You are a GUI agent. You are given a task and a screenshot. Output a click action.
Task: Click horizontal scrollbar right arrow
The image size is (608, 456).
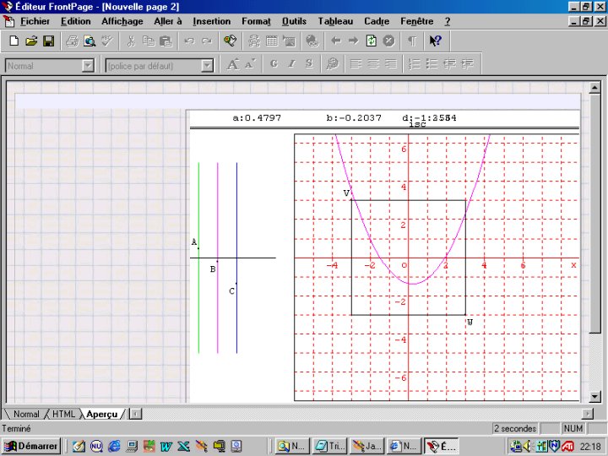point(588,414)
